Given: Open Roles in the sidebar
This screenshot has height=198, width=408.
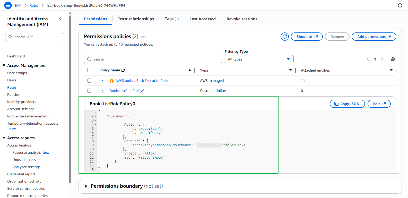Looking at the screenshot, I should pos(12,87).
